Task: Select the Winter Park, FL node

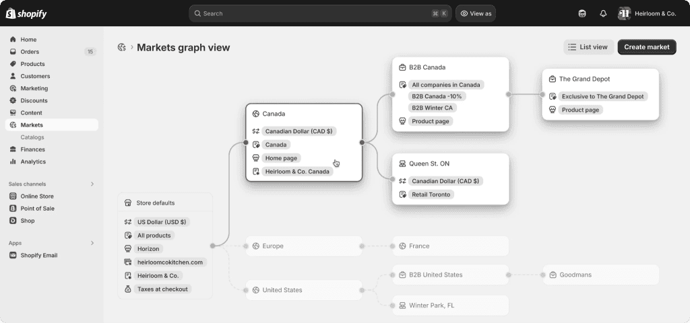Action: (451, 306)
